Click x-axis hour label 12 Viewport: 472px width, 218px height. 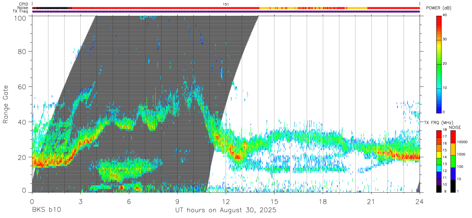[x=226, y=201]
